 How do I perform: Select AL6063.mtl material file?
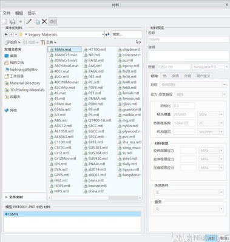tap(61, 137)
